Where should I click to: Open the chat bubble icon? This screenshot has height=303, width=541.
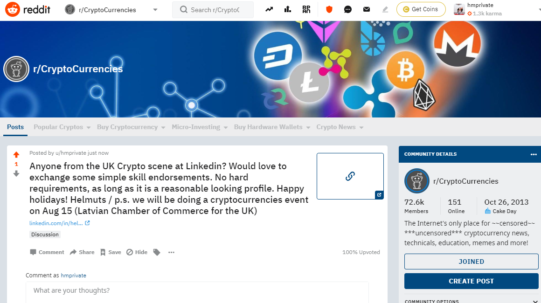[x=348, y=9]
